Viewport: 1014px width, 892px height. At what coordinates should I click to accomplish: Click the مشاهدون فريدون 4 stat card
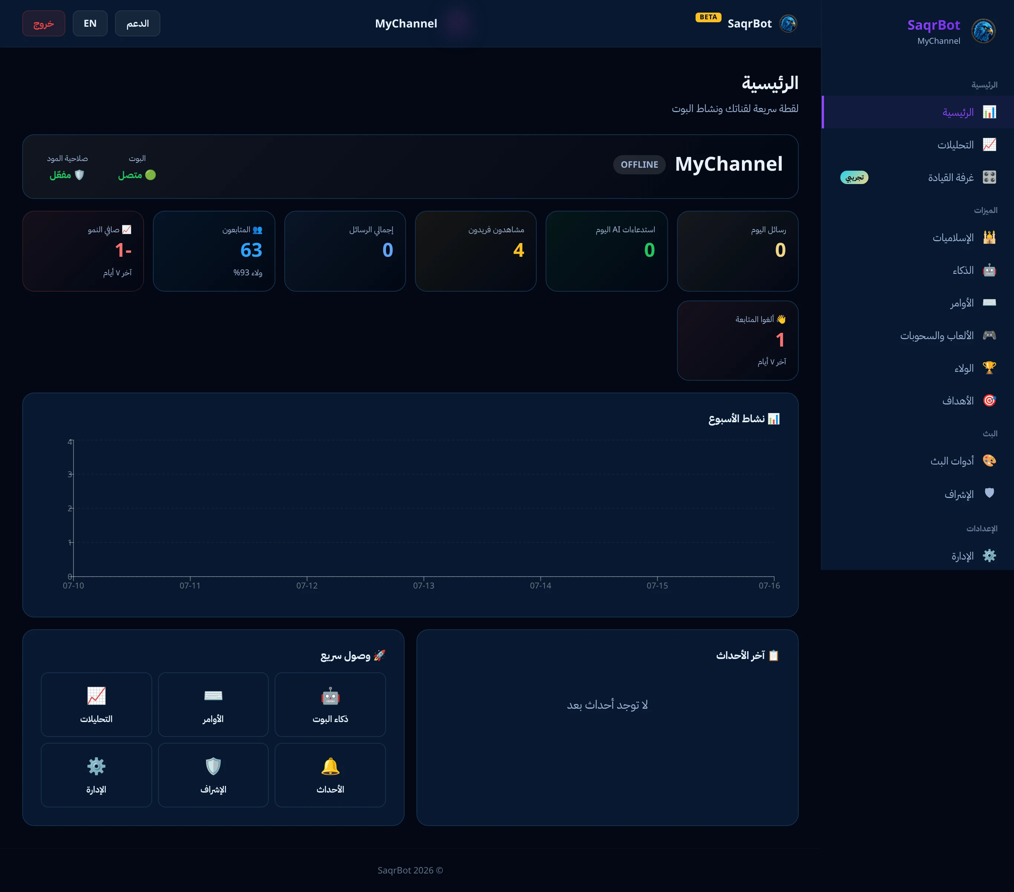[476, 252]
